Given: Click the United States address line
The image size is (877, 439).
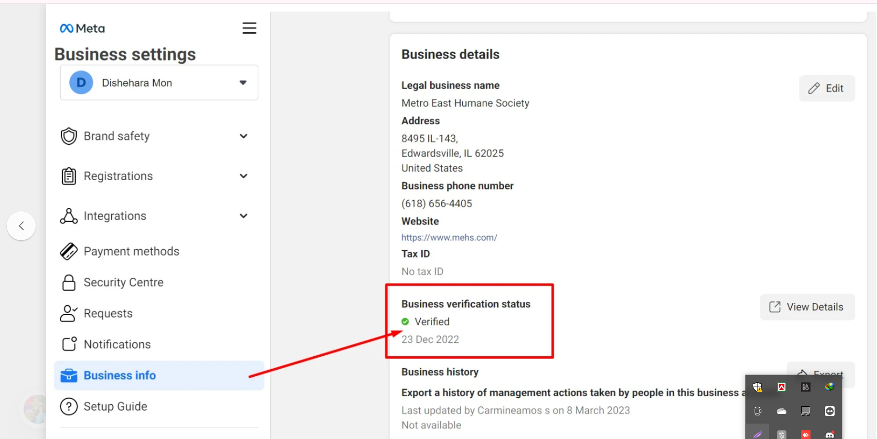Looking at the screenshot, I should pyautogui.click(x=432, y=168).
